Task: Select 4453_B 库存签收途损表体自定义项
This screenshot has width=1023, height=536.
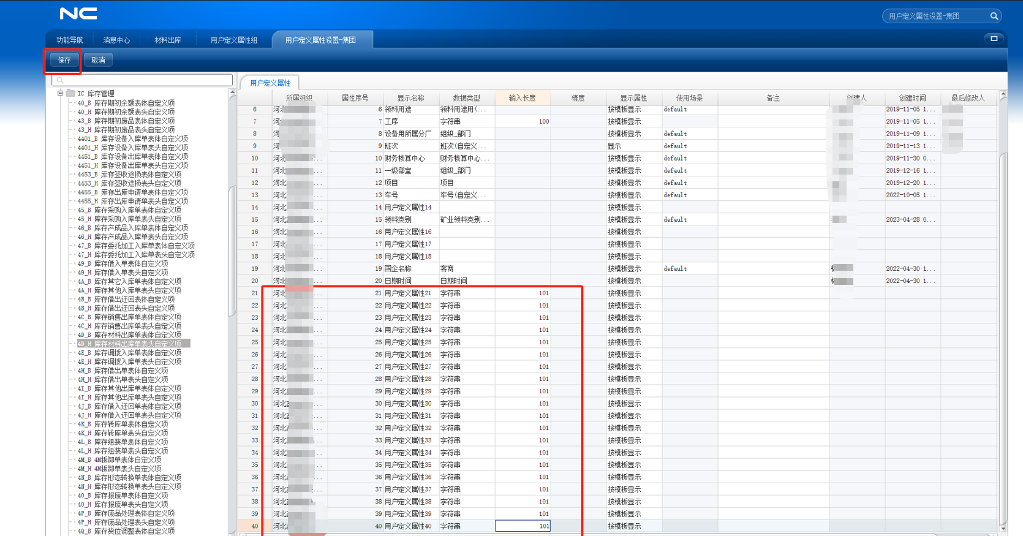Action: pos(129,175)
